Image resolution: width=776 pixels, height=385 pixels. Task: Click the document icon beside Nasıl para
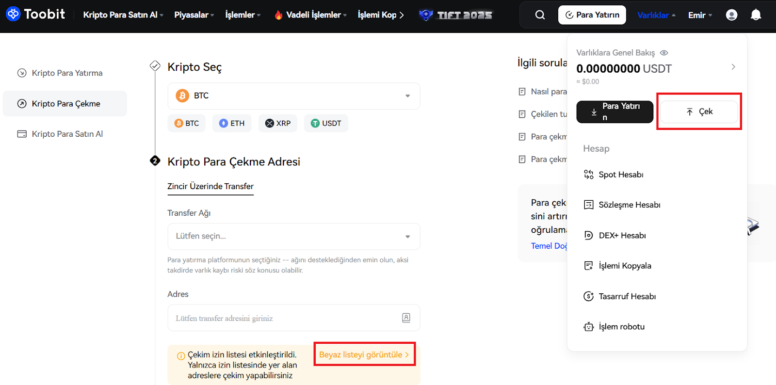[522, 92]
